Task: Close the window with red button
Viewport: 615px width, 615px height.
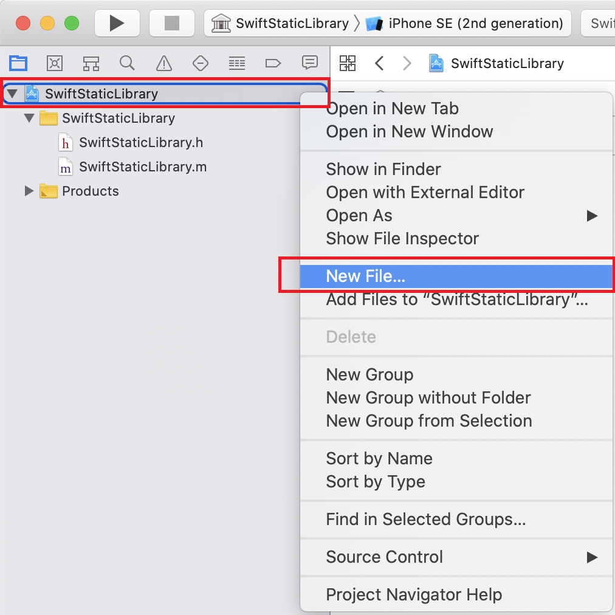Action: pos(23,23)
